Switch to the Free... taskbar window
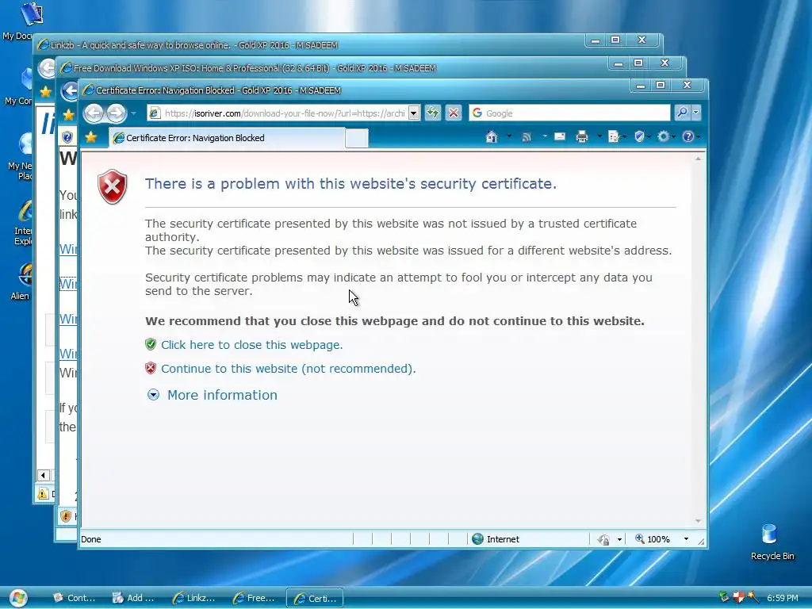 pos(255,598)
